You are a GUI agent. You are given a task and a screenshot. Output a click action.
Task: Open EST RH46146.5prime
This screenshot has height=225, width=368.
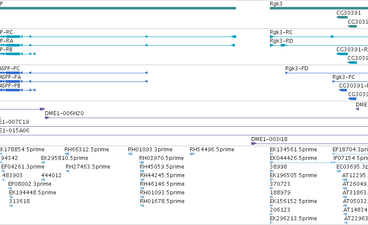pos(163,184)
